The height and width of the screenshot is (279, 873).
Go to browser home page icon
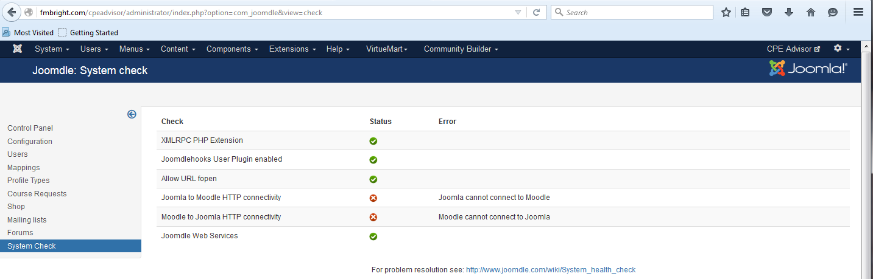(810, 12)
